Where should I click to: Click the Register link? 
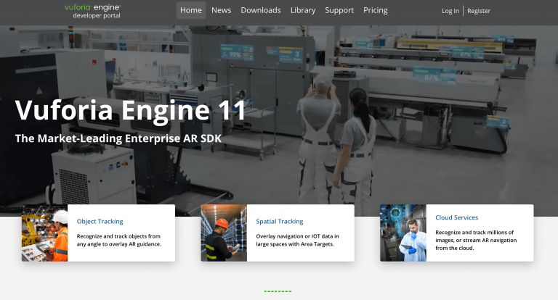pos(479,11)
